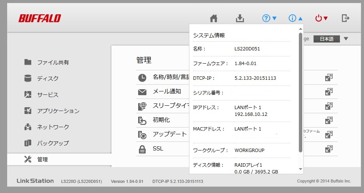Open settings popup icon for SSL row
This screenshot has width=364, height=193.
pos(329,149)
